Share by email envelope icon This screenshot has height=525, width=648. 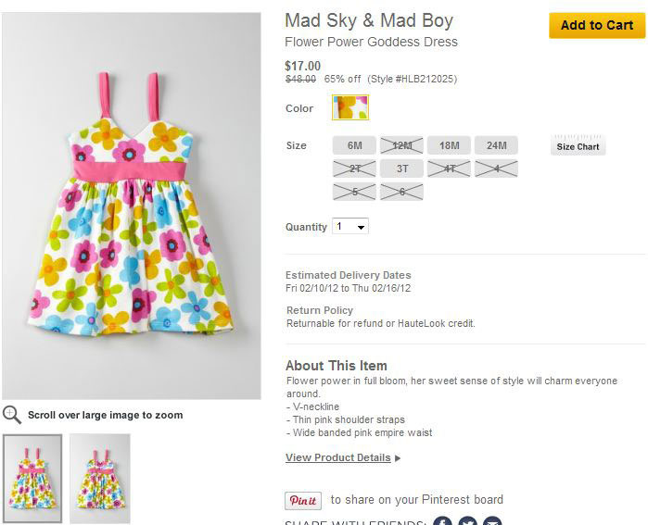click(x=492, y=521)
